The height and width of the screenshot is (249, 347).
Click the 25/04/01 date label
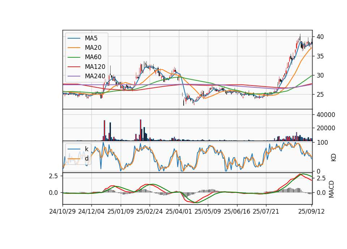click(x=179, y=212)
